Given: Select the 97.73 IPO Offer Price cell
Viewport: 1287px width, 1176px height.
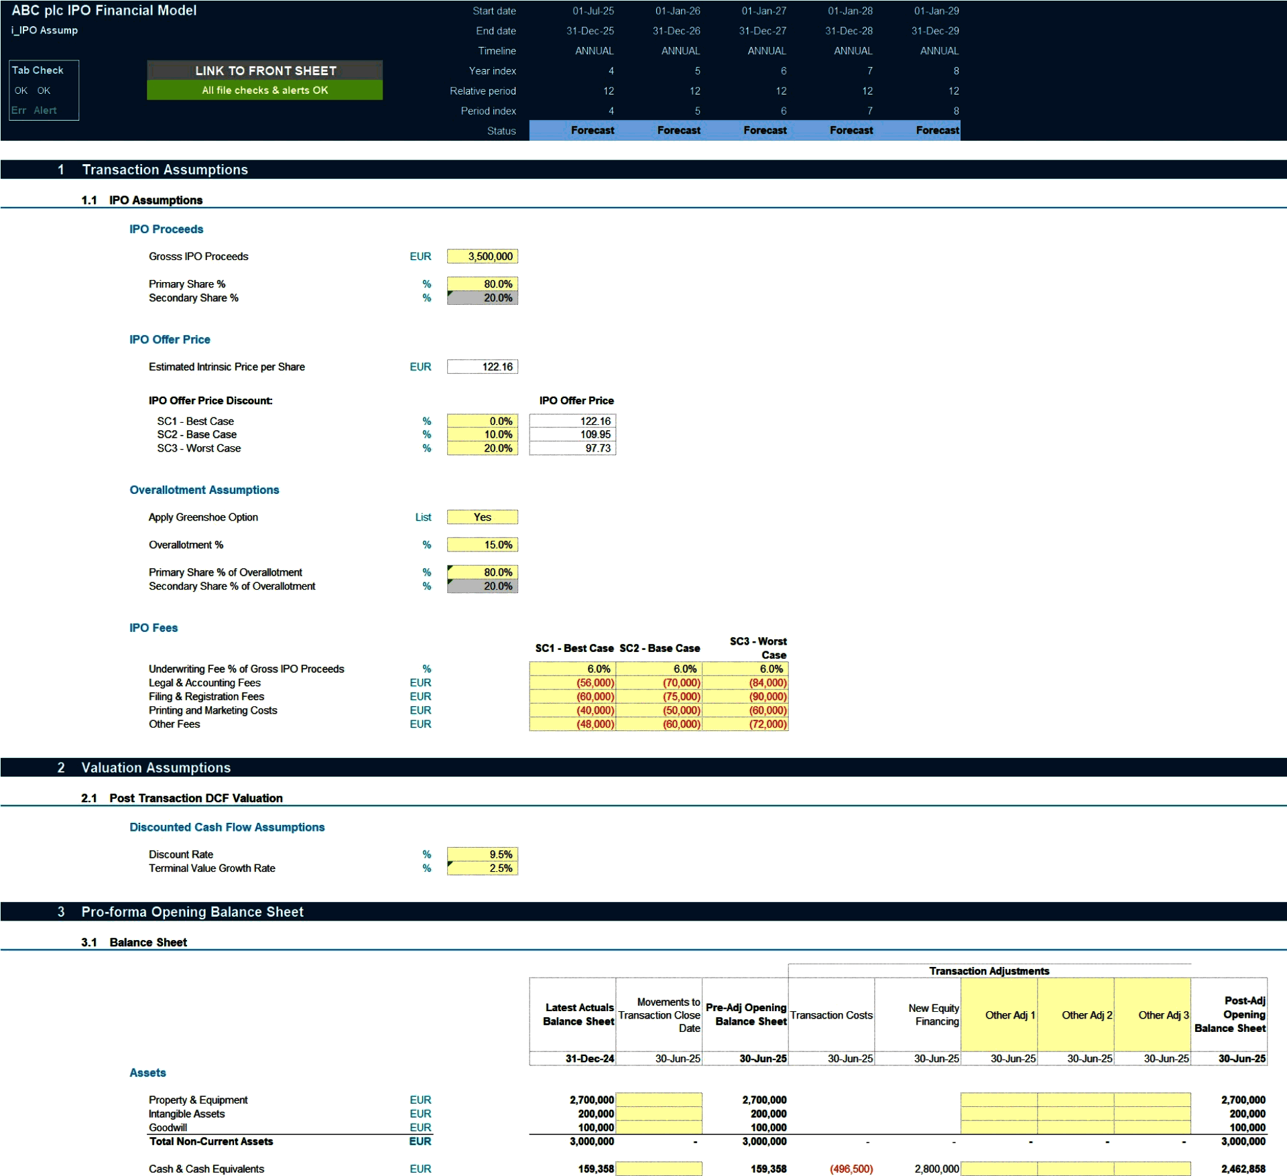Looking at the screenshot, I should pos(572,448).
